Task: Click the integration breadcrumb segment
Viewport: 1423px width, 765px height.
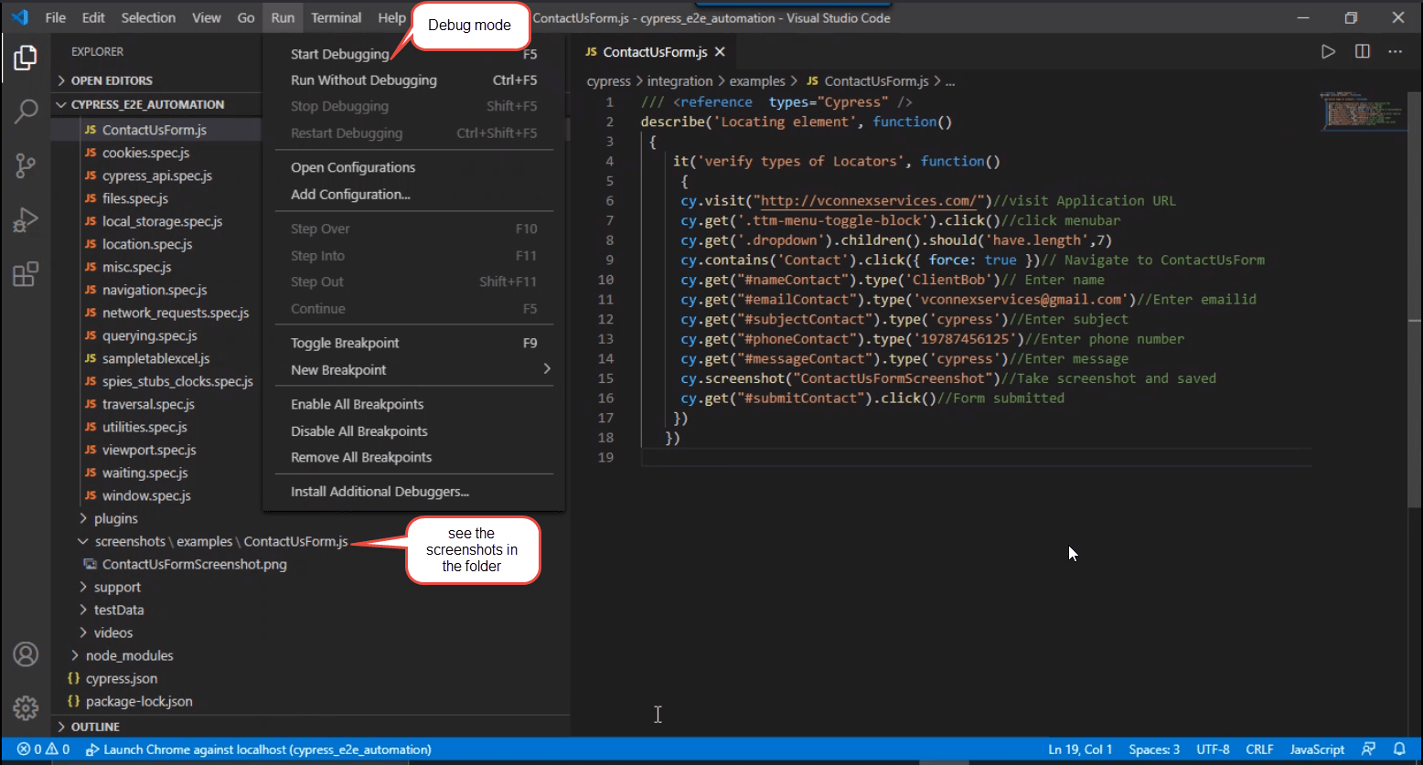Action: pos(679,81)
